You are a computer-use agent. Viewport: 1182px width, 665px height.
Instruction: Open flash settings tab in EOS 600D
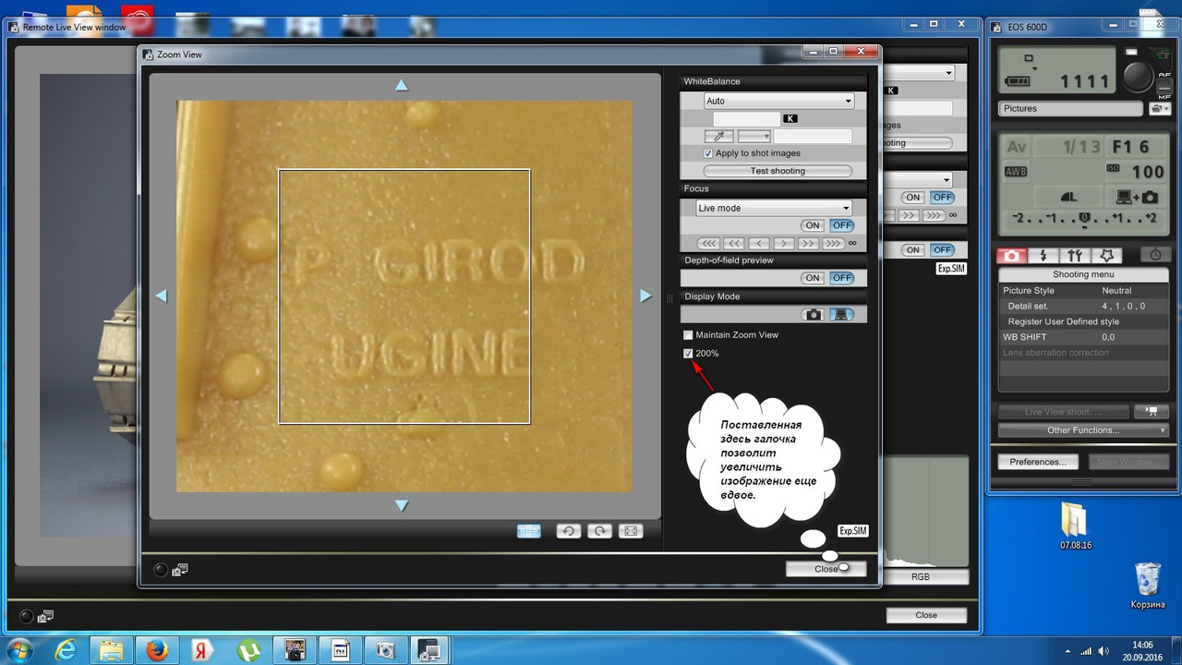pyautogui.click(x=1043, y=256)
